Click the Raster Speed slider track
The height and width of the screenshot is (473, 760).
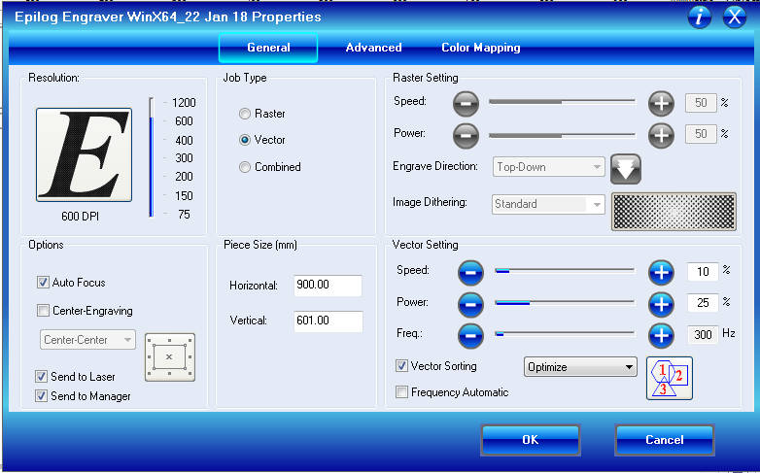pos(562,102)
